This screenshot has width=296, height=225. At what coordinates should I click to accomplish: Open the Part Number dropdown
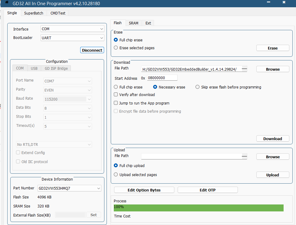click(69, 188)
